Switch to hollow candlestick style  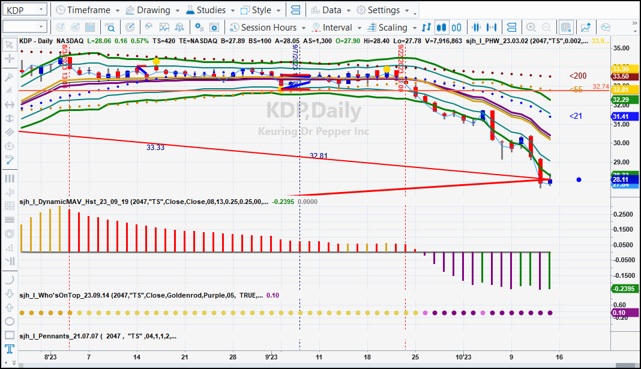coord(456,28)
